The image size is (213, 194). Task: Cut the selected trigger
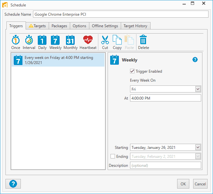coord(105,42)
